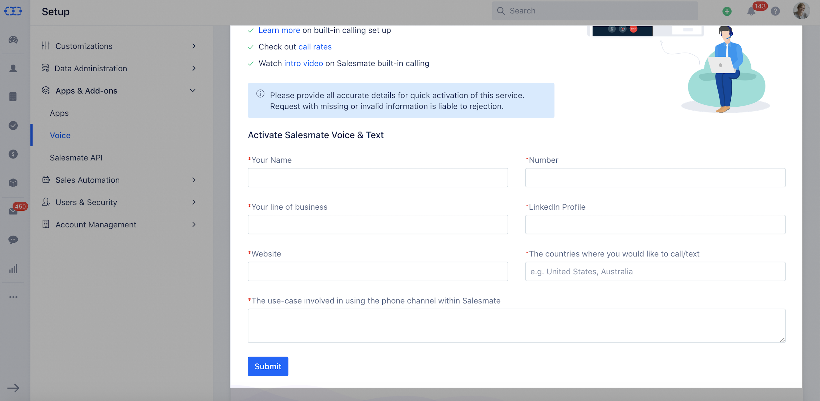Click the Website input field
The image size is (820, 401).
point(378,272)
